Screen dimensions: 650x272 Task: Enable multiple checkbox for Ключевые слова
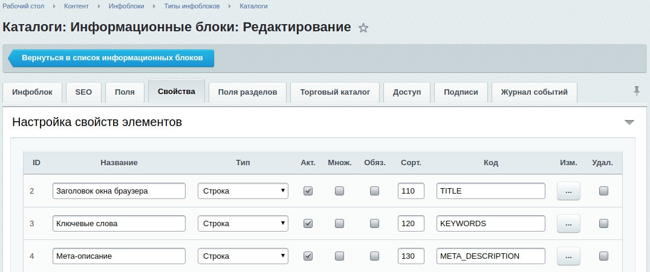tap(339, 223)
